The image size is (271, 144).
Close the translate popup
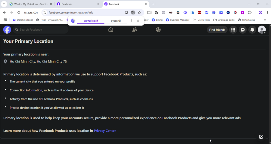[x=138, y=21]
